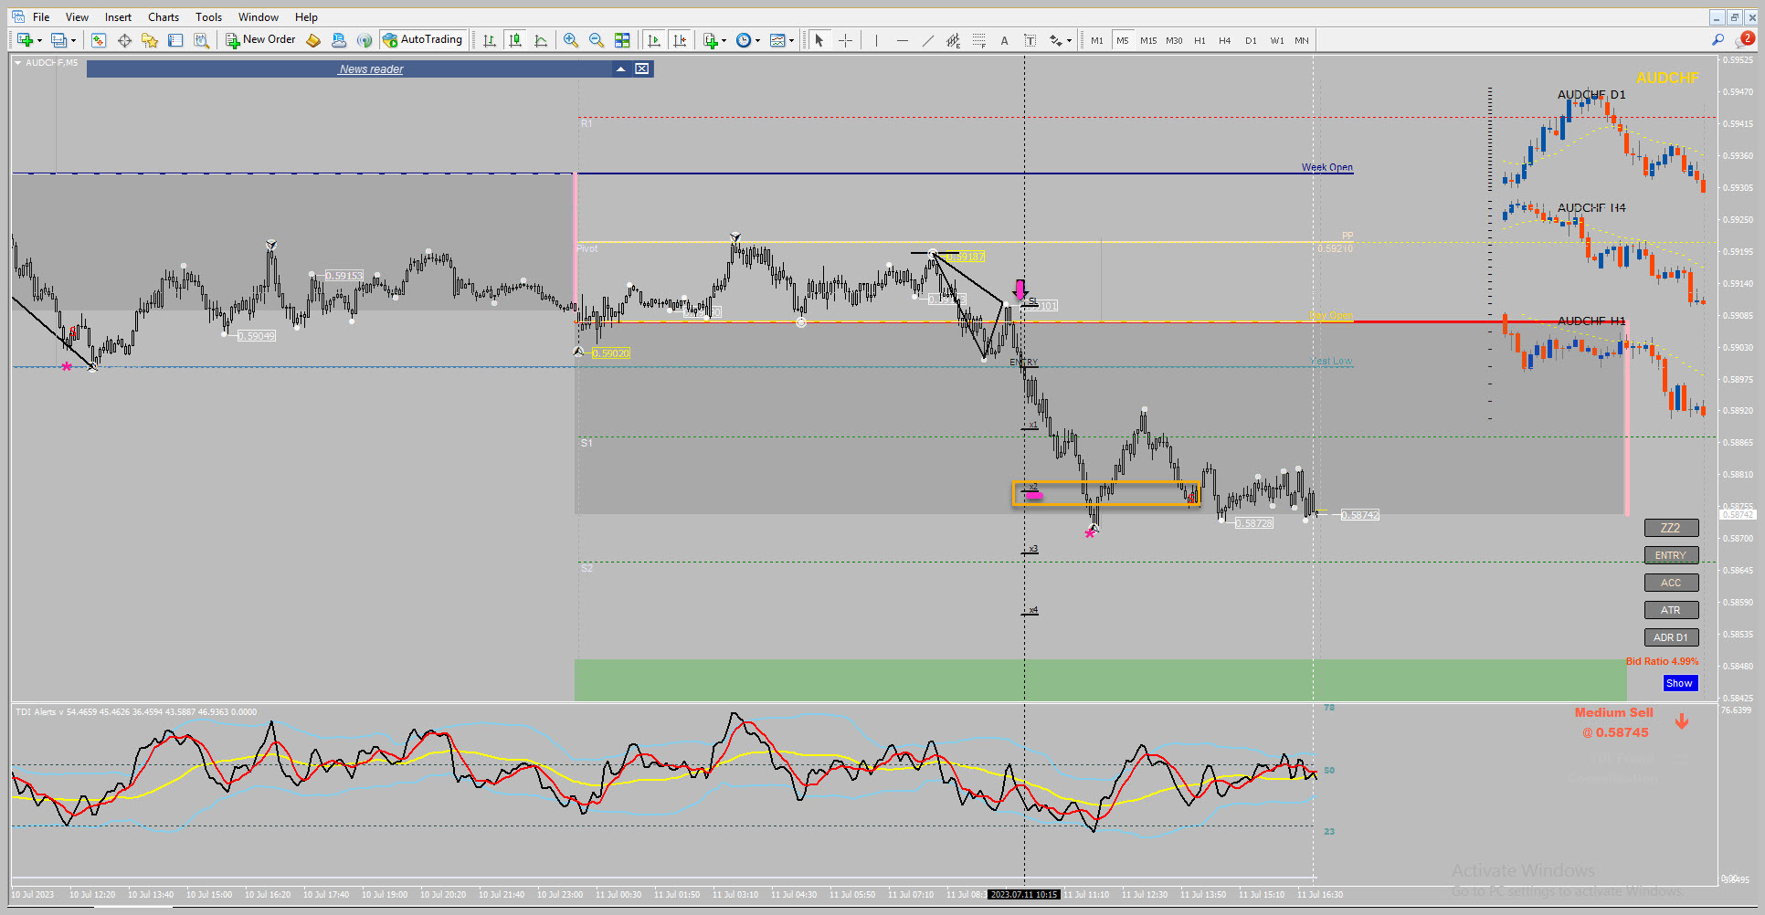Open the Window menu
1765x915 pixels.
pos(259,17)
